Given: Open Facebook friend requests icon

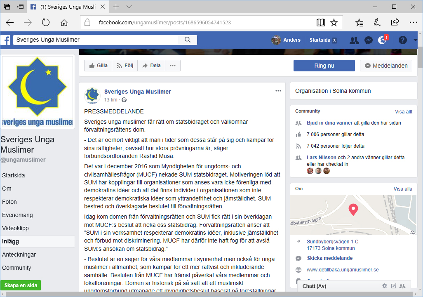Looking at the screenshot, I should click(x=354, y=40).
